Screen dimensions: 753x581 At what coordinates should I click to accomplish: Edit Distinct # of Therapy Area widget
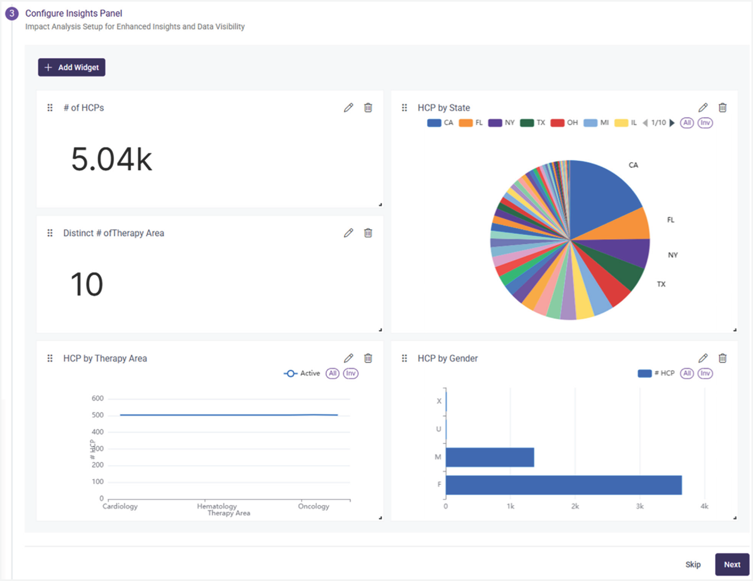tap(348, 233)
